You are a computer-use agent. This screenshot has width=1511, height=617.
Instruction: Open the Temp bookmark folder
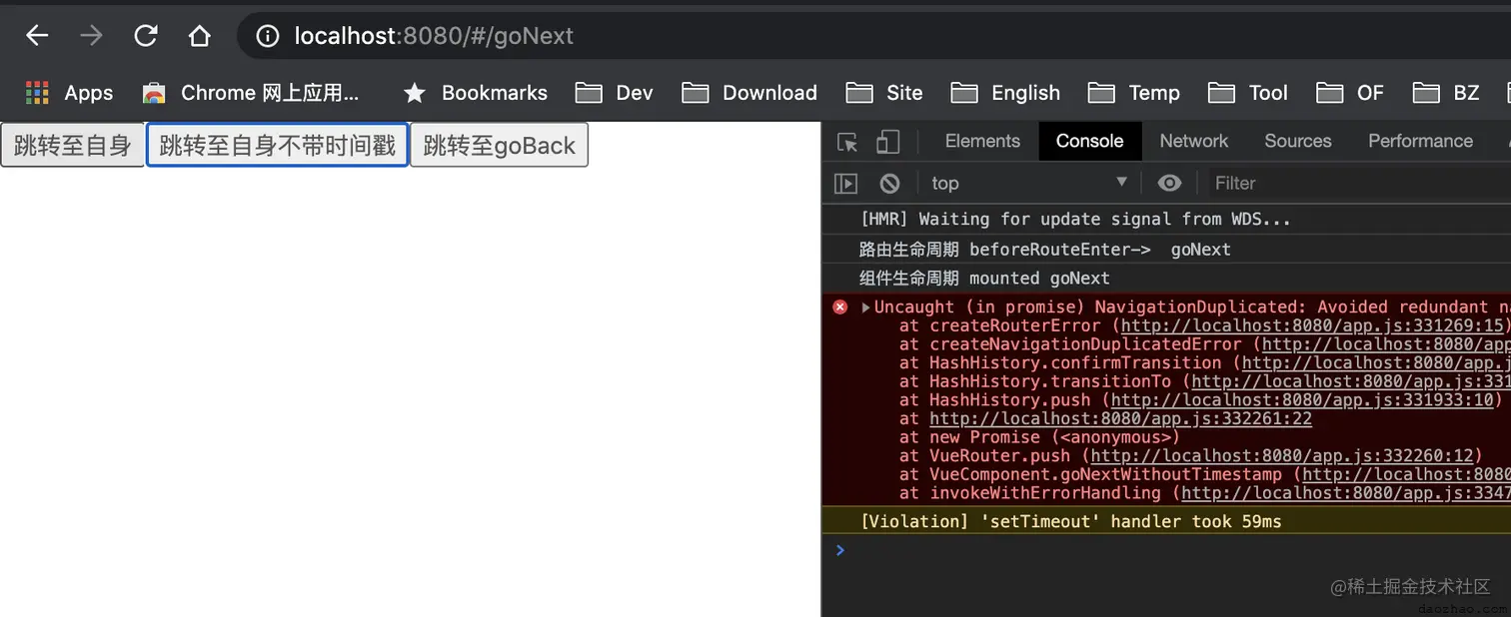click(1134, 93)
